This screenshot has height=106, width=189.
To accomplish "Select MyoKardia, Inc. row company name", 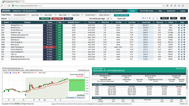I will tap(27, 40).
